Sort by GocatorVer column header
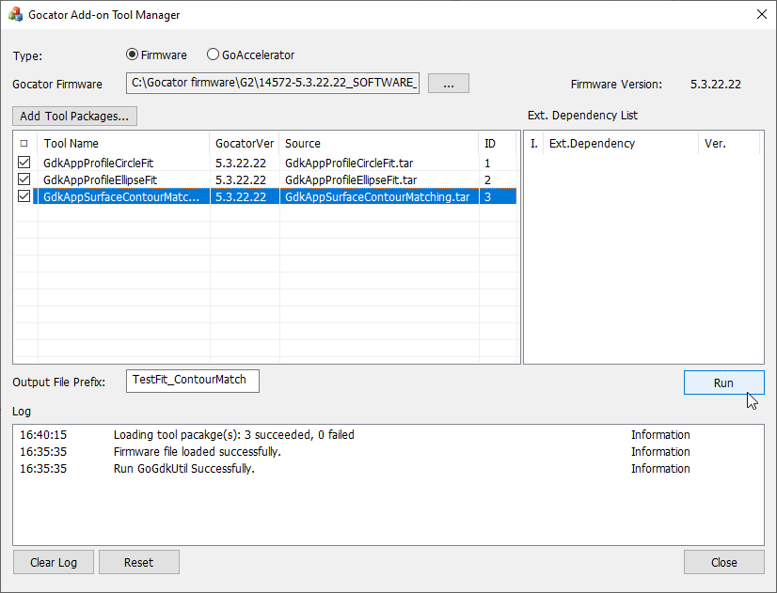777x593 pixels. point(245,144)
